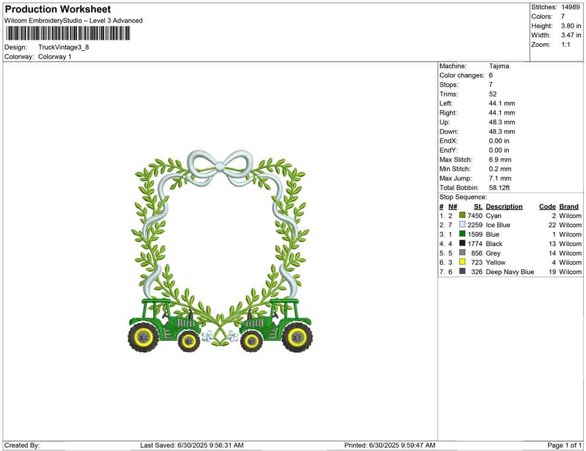
Task: Click the 'Ice Blue' description text
Action: tap(498, 225)
